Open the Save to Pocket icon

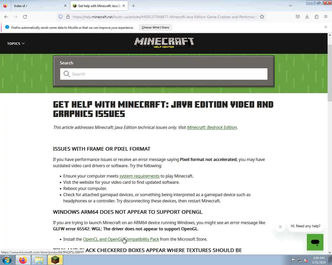click(x=298, y=17)
